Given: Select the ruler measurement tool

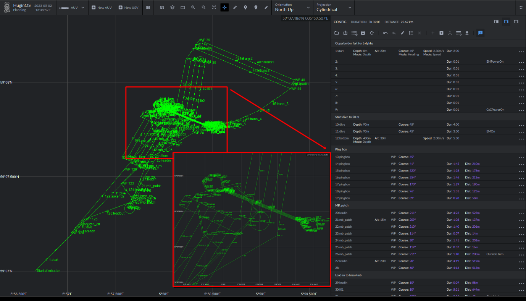Looking at the screenshot, I should pyautogui.click(x=235, y=7).
